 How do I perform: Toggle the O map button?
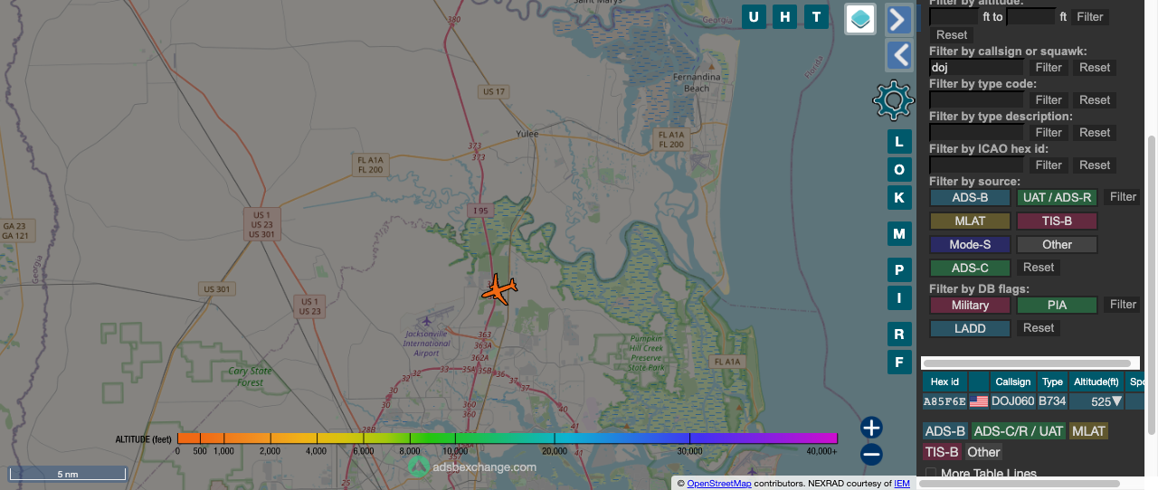click(898, 169)
